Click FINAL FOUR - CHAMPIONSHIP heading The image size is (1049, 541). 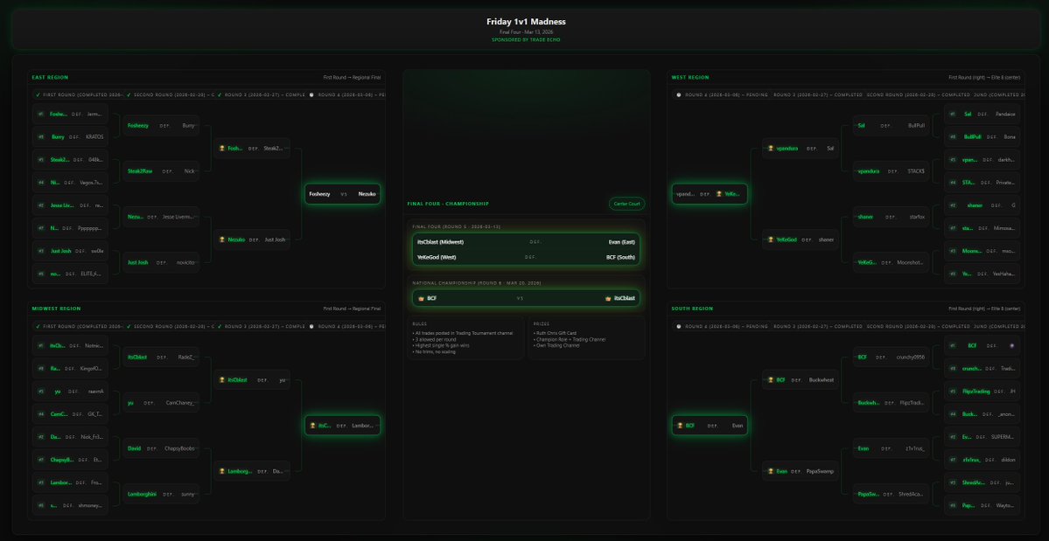click(448, 204)
